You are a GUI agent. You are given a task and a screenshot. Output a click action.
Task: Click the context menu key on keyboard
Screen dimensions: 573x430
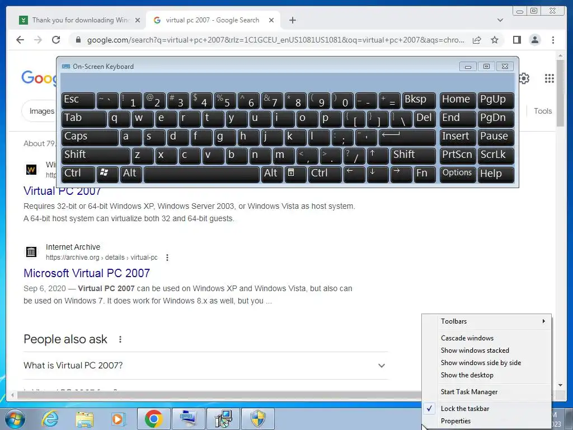[x=295, y=174]
